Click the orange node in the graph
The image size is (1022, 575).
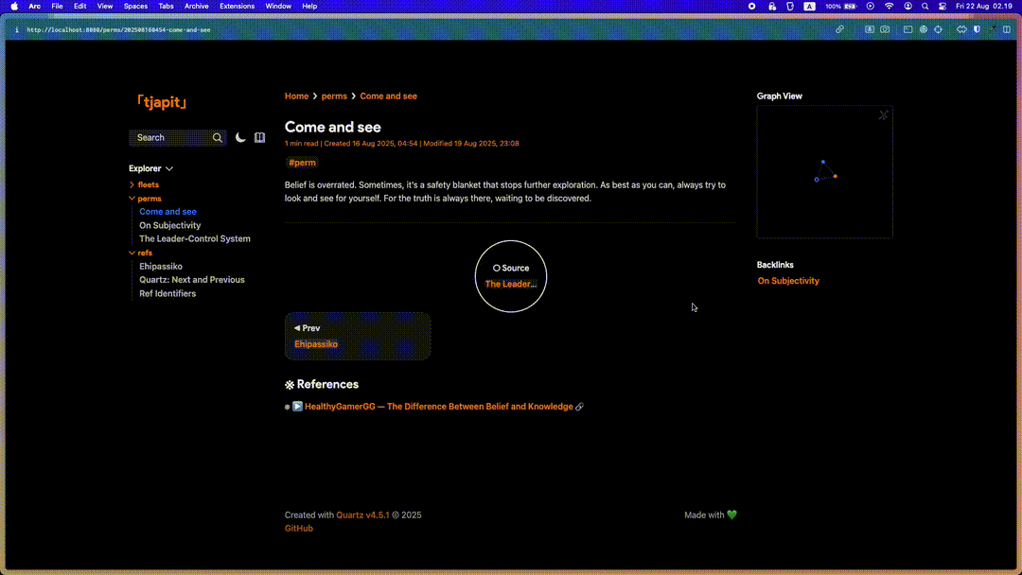pos(835,176)
